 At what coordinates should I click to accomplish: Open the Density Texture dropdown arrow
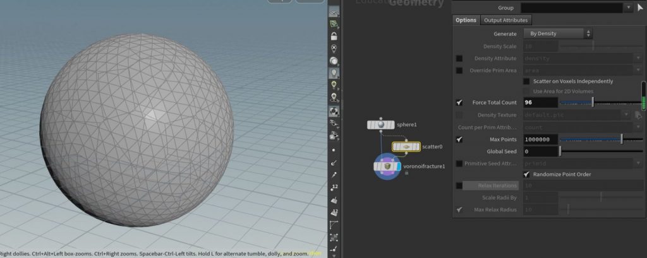(627, 115)
